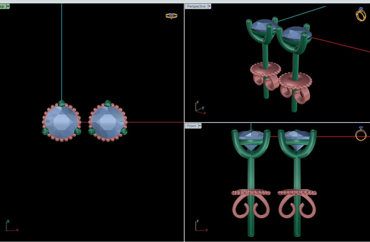Screen dimensions: 370x242
Task: Pick the top green prong on left earring in Top view
Action: [x=62, y=103]
